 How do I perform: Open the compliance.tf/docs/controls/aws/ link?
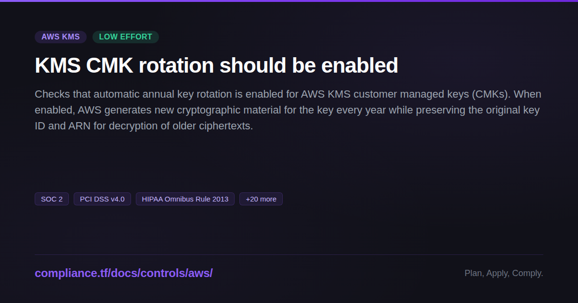pyautogui.click(x=124, y=273)
